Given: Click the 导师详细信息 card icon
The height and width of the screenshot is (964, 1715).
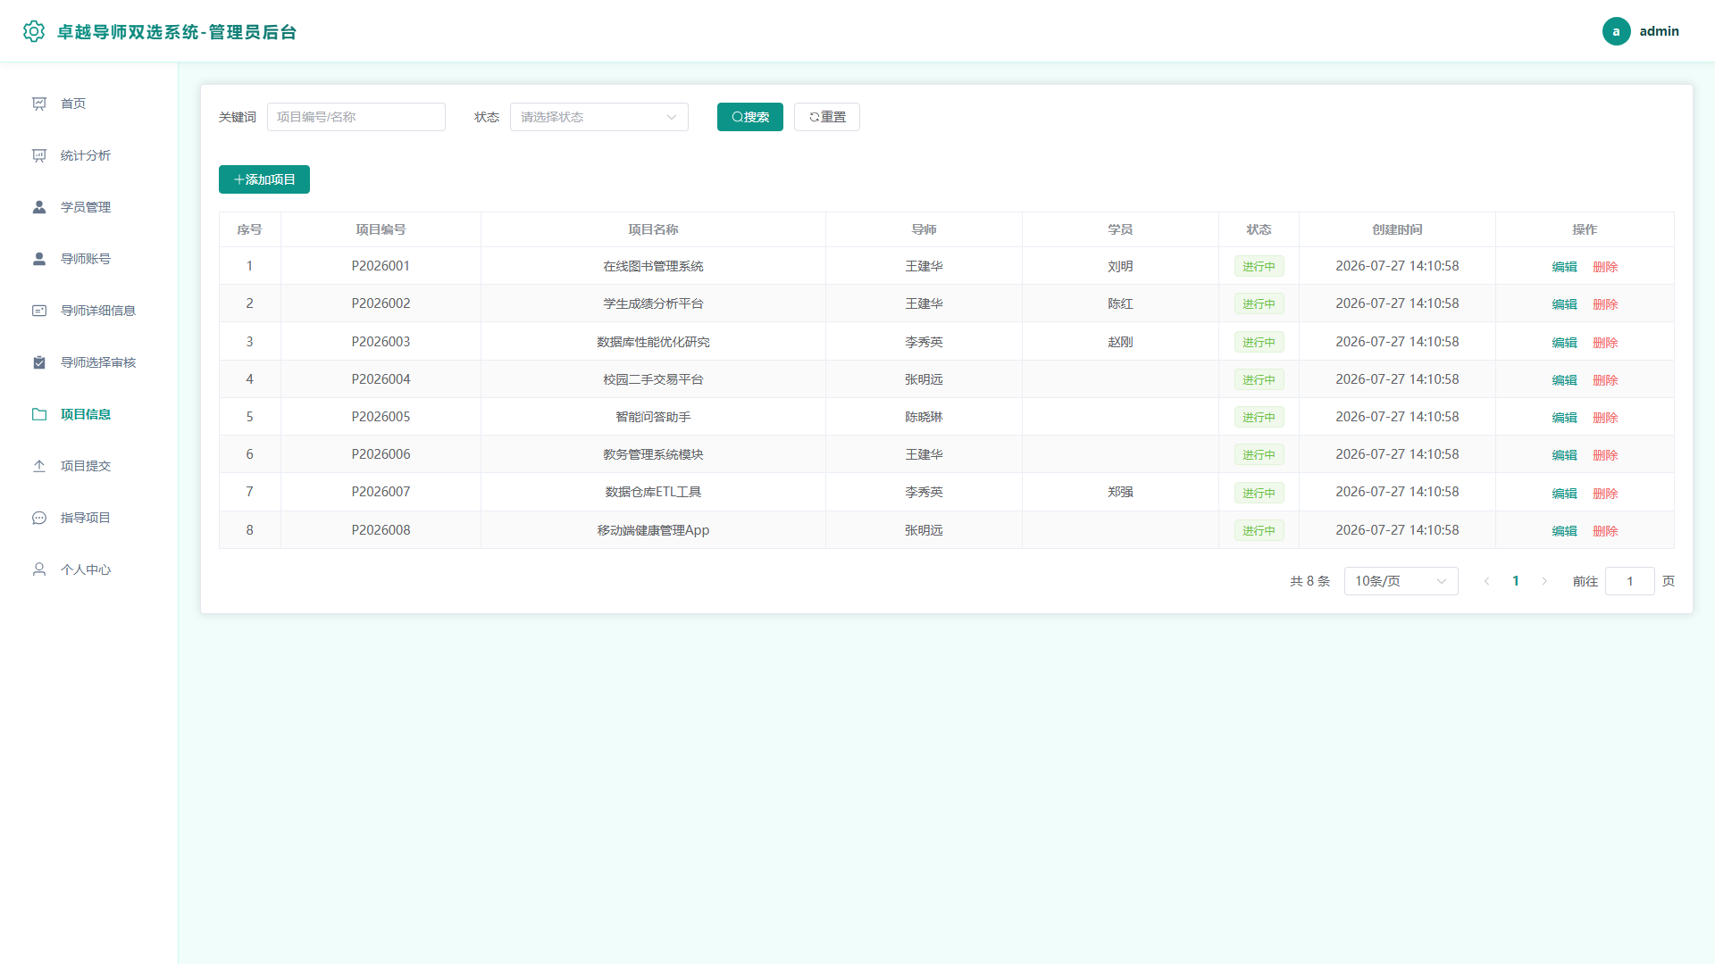Looking at the screenshot, I should pos(39,311).
